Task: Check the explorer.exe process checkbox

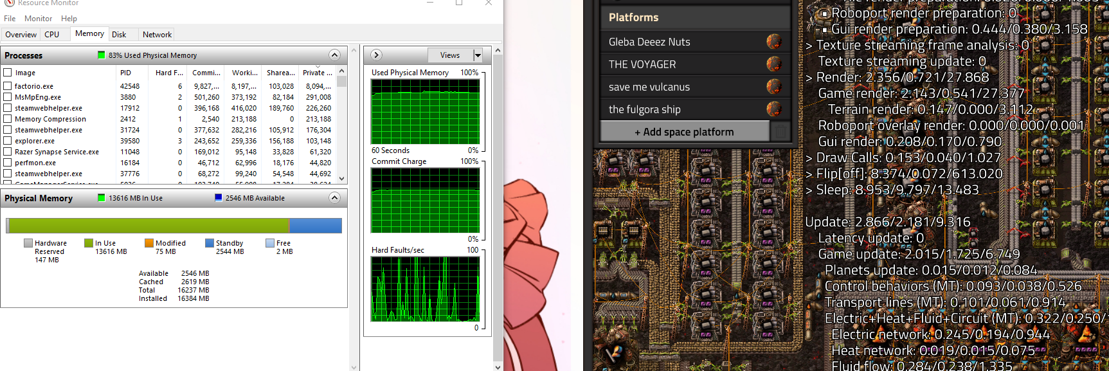Action: point(8,141)
